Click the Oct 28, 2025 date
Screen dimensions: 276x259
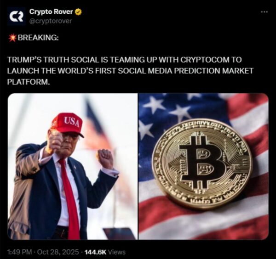[x=58, y=252]
